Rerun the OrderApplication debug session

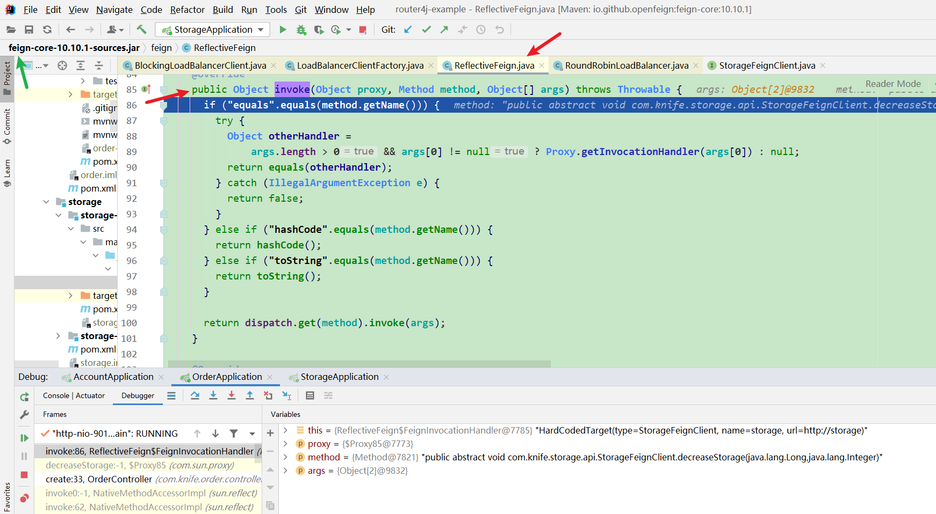(x=24, y=396)
